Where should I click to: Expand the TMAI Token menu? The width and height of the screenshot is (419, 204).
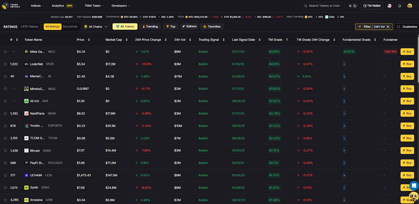click(94, 6)
